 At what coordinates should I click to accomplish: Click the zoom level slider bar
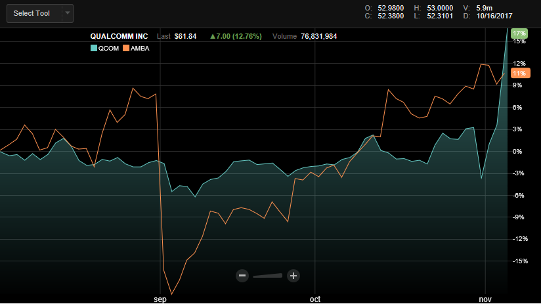268,276
